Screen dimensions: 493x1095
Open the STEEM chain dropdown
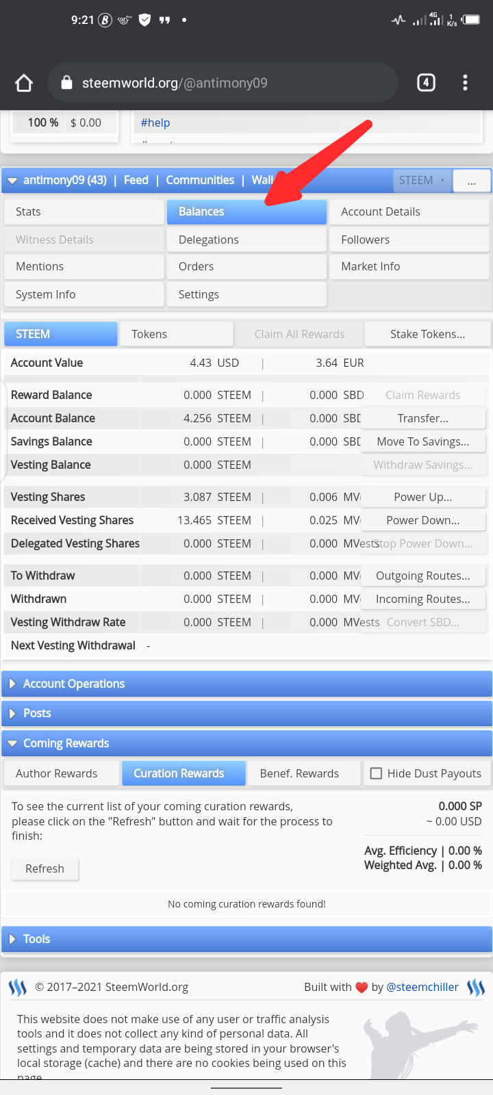[x=422, y=181]
